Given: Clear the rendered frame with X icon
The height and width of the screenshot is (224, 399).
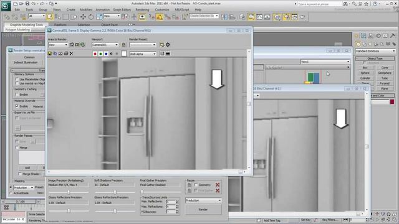Looking at the screenshot, I should coord(71,54).
